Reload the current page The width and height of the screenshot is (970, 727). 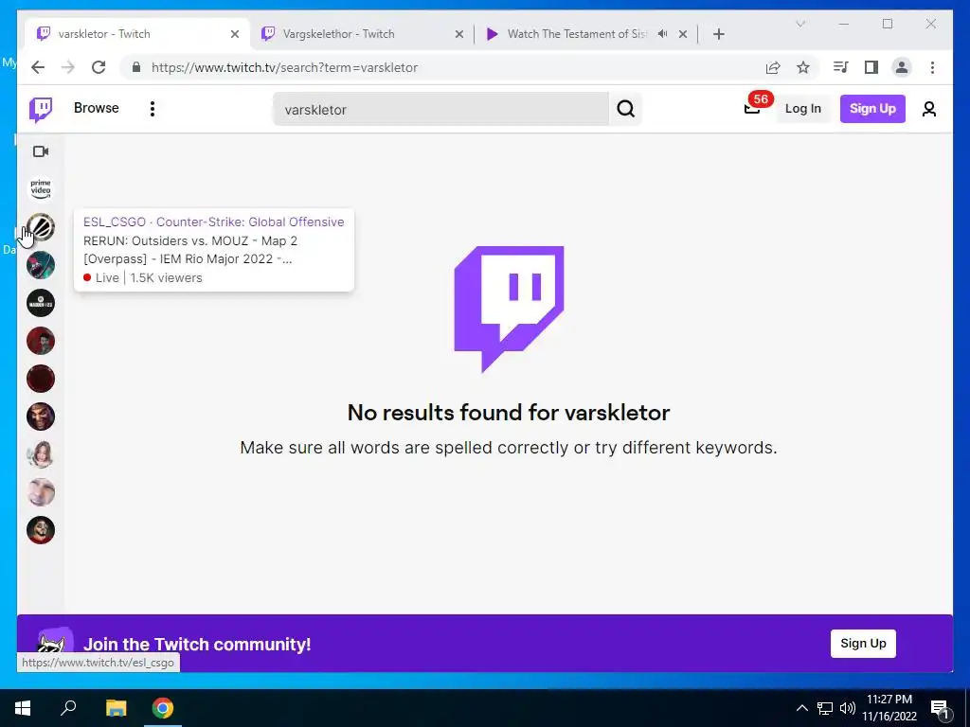(x=99, y=67)
